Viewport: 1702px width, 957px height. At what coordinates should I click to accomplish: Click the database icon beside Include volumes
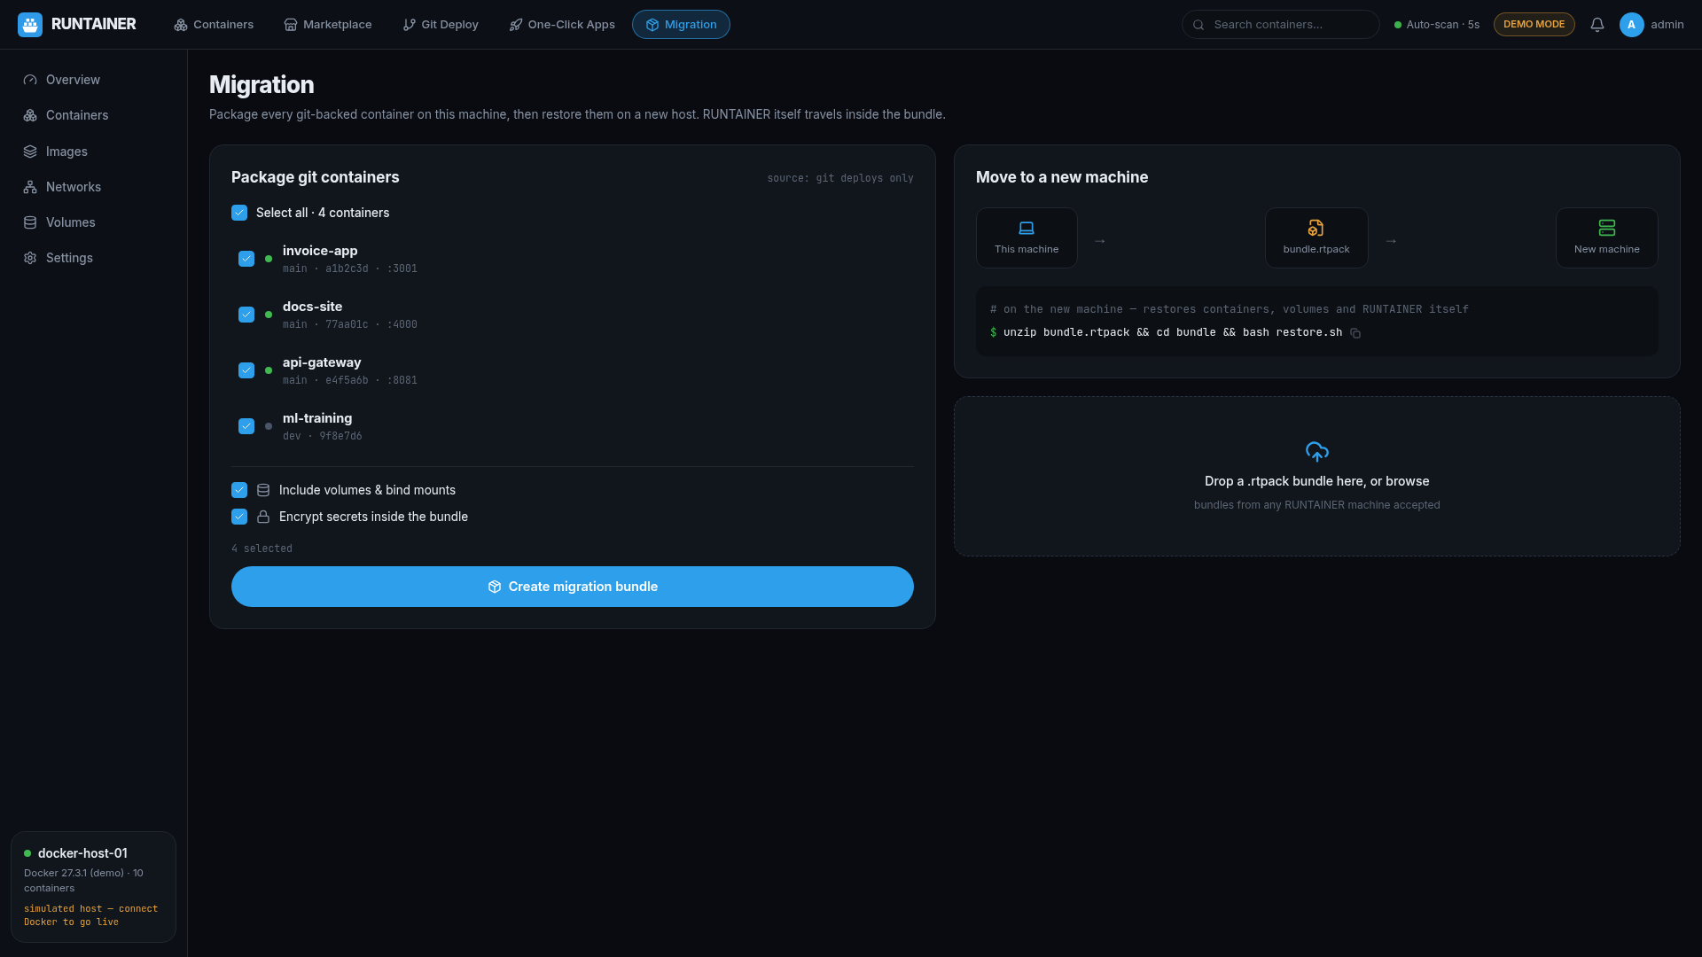[263, 490]
